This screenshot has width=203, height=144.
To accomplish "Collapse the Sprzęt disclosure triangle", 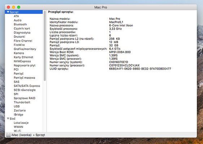I will 8,12.
